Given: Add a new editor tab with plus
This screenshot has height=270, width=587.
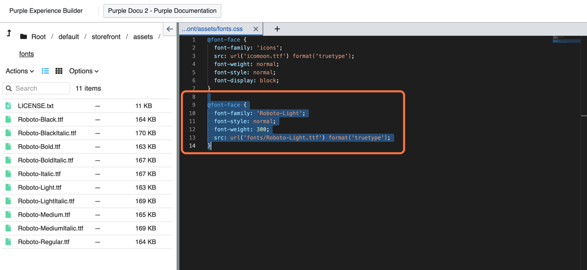Looking at the screenshot, I should 277,29.
